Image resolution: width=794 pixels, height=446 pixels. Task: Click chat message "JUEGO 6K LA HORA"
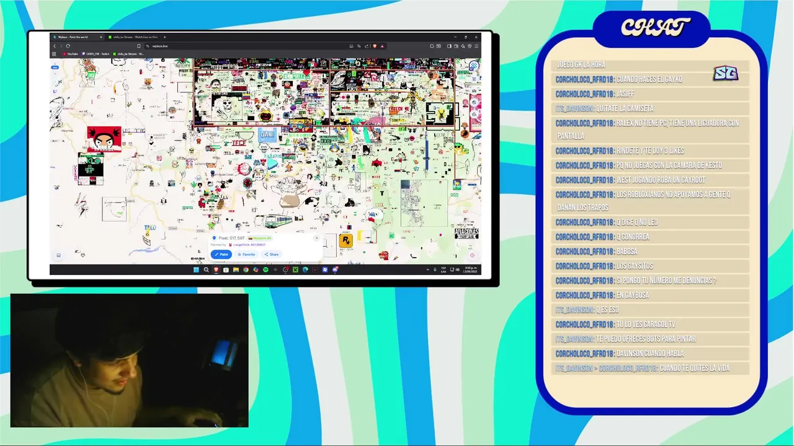point(581,64)
